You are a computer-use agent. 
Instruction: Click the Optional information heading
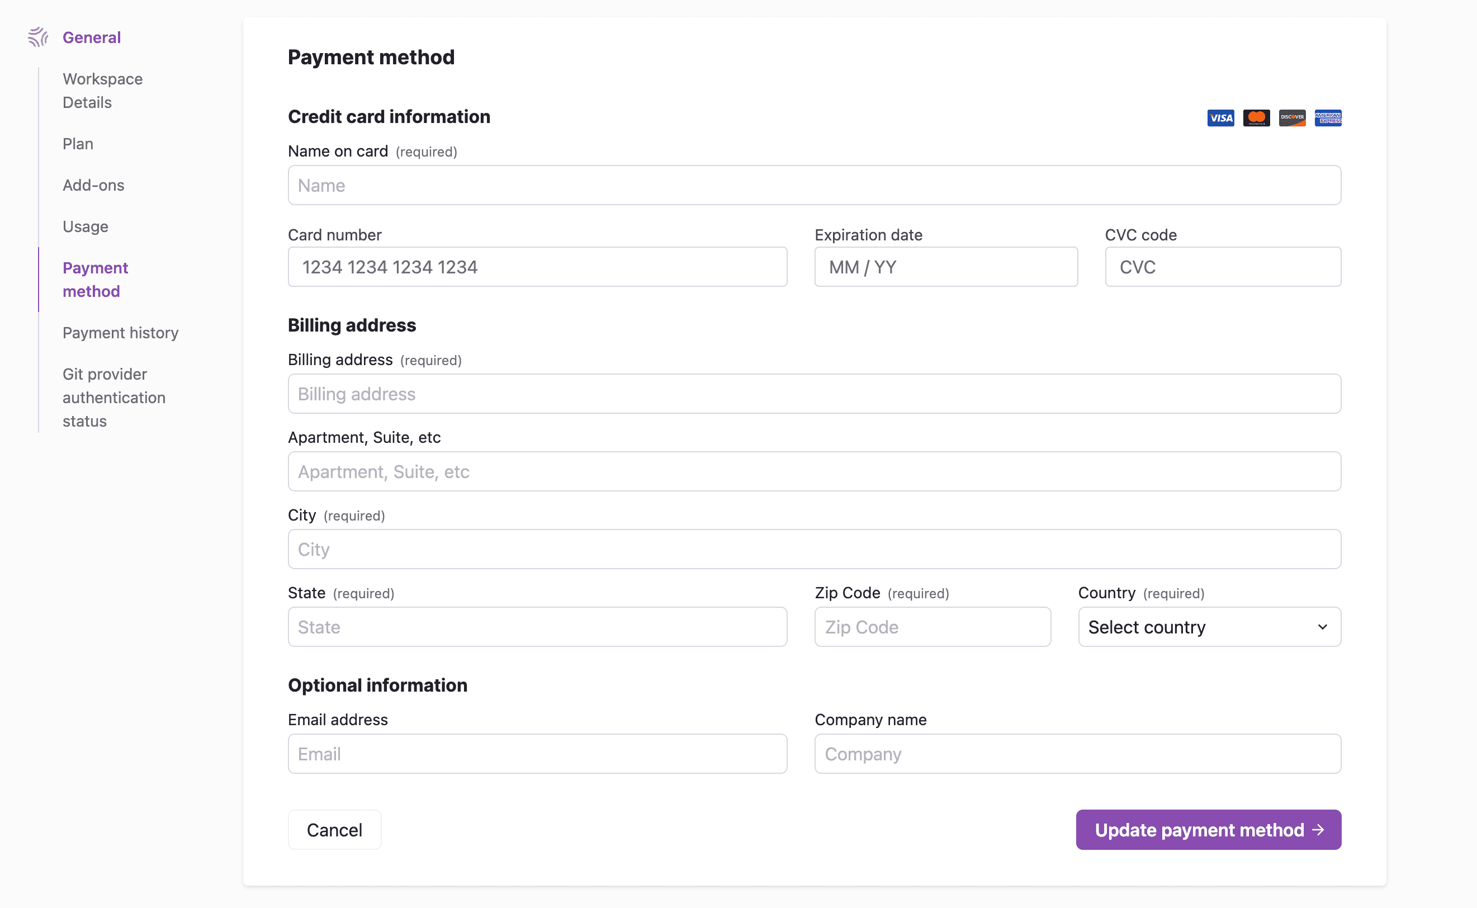click(x=378, y=685)
